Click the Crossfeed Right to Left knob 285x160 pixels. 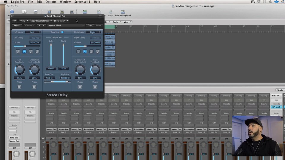pyautogui.click(x=80, y=70)
